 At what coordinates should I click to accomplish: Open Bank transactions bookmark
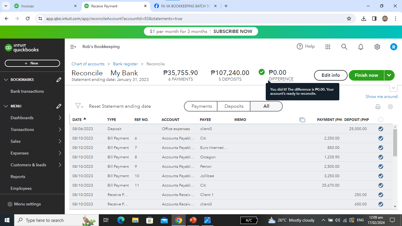pyautogui.click(x=27, y=91)
